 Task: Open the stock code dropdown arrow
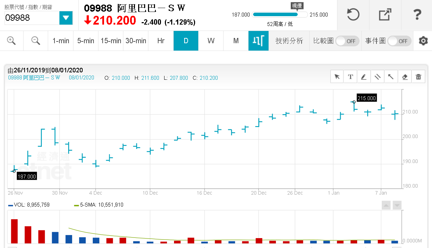coord(66,18)
